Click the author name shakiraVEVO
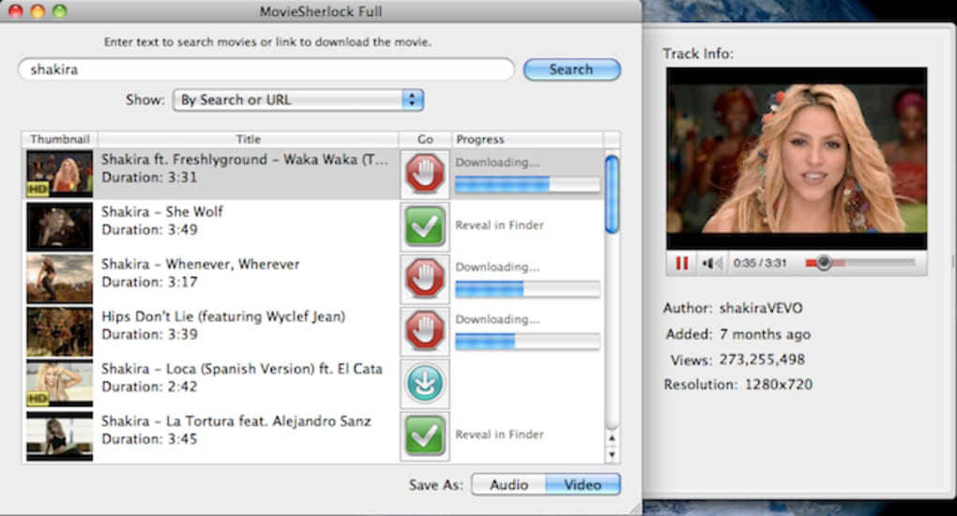This screenshot has height=516, width=957. pyautogui.click(x=761, y=308)
